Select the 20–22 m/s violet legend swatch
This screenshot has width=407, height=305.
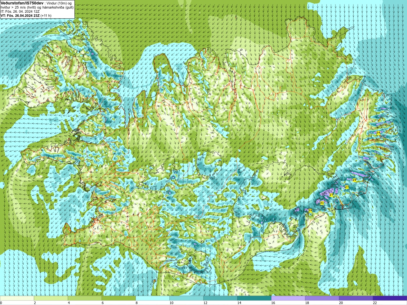[x=356, y=298]
